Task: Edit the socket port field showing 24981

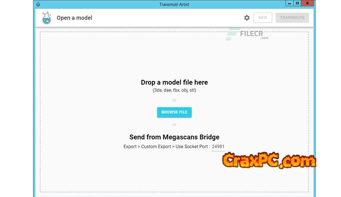Action: [x=218, y=147]
